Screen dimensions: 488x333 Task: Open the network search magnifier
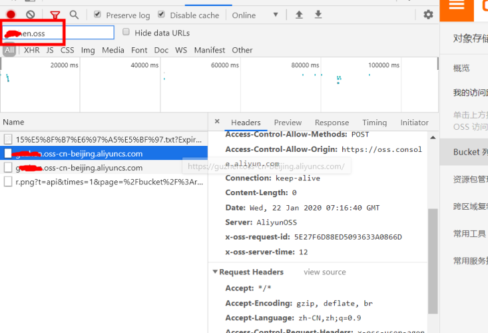[x=74, y=15]
